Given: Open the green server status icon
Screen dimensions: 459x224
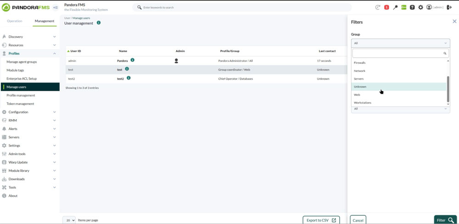Looking at the screenshot, I should pos(403,7).
